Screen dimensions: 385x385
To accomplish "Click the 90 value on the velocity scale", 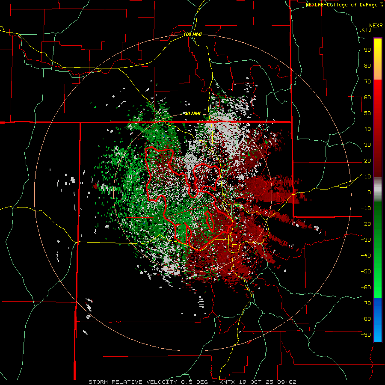I will pos(367,50).
